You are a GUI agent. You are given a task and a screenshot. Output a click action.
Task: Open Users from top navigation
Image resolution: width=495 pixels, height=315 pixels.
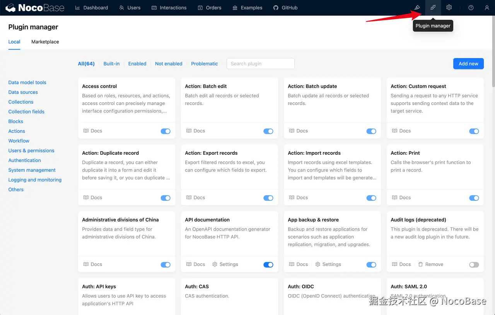pyautogui.click(x=130, y=8)
